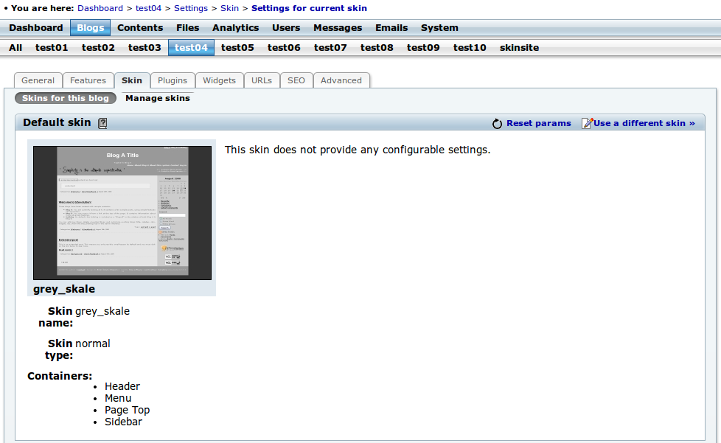Click the grey_skale skin preview thumbnail
Screen dimensions: 721x443
click(x=122, y=213)
